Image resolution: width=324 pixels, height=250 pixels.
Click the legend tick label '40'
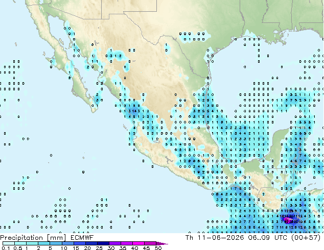(x=134, y=248)
